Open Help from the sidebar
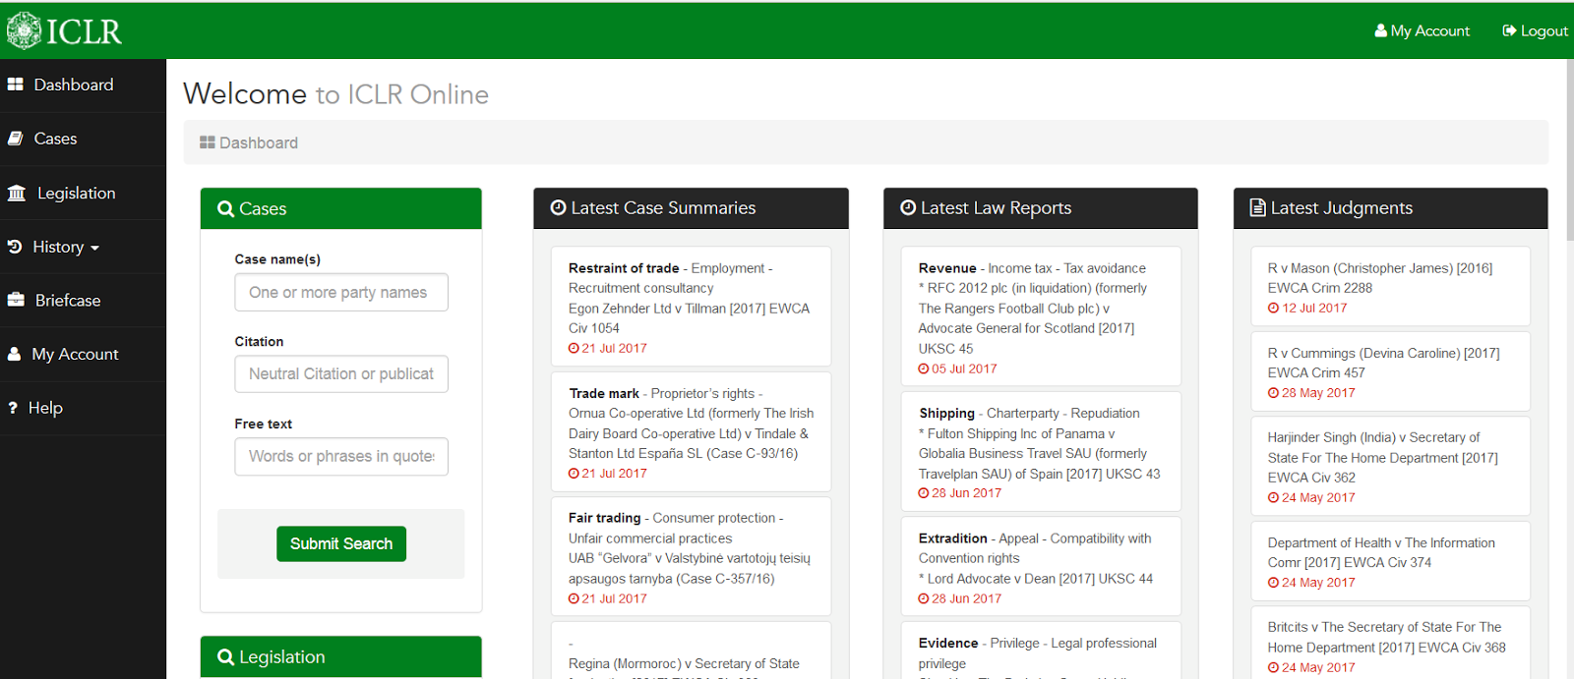Screen dimensions: 1574x679 point(83,408)
